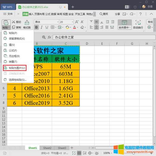Click the fx insert function icon
Viewport: 156px width, 156px height.
coord(49,37)
